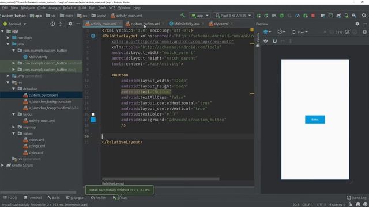Click the 4 spaces indent setting in status bar
This screenshot has width=369, height=207.
pos(337,205)
